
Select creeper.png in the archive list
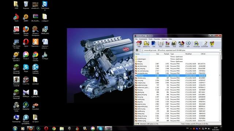(x=170, y=83)
